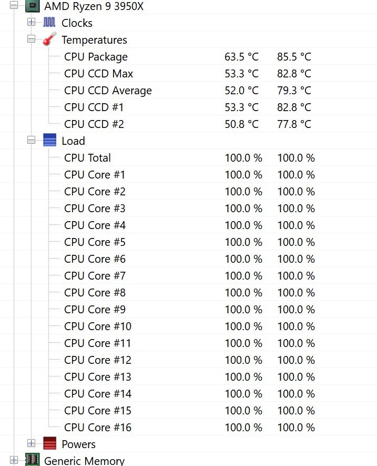Expand the Clocks node
The width and height of the screenshot is (377, 466).
[x=31, y=22]
